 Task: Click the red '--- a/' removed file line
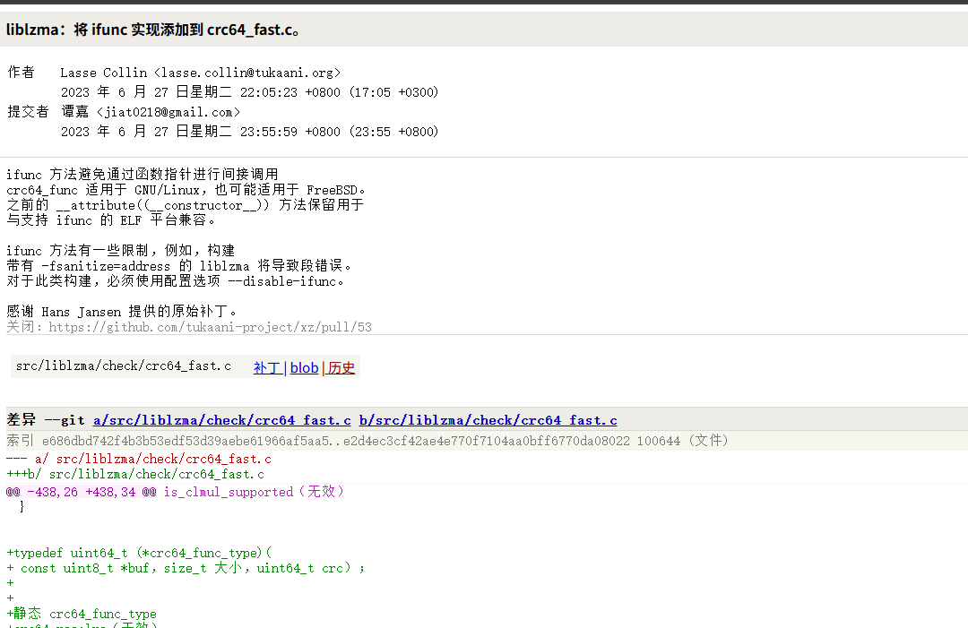(139, 459)
